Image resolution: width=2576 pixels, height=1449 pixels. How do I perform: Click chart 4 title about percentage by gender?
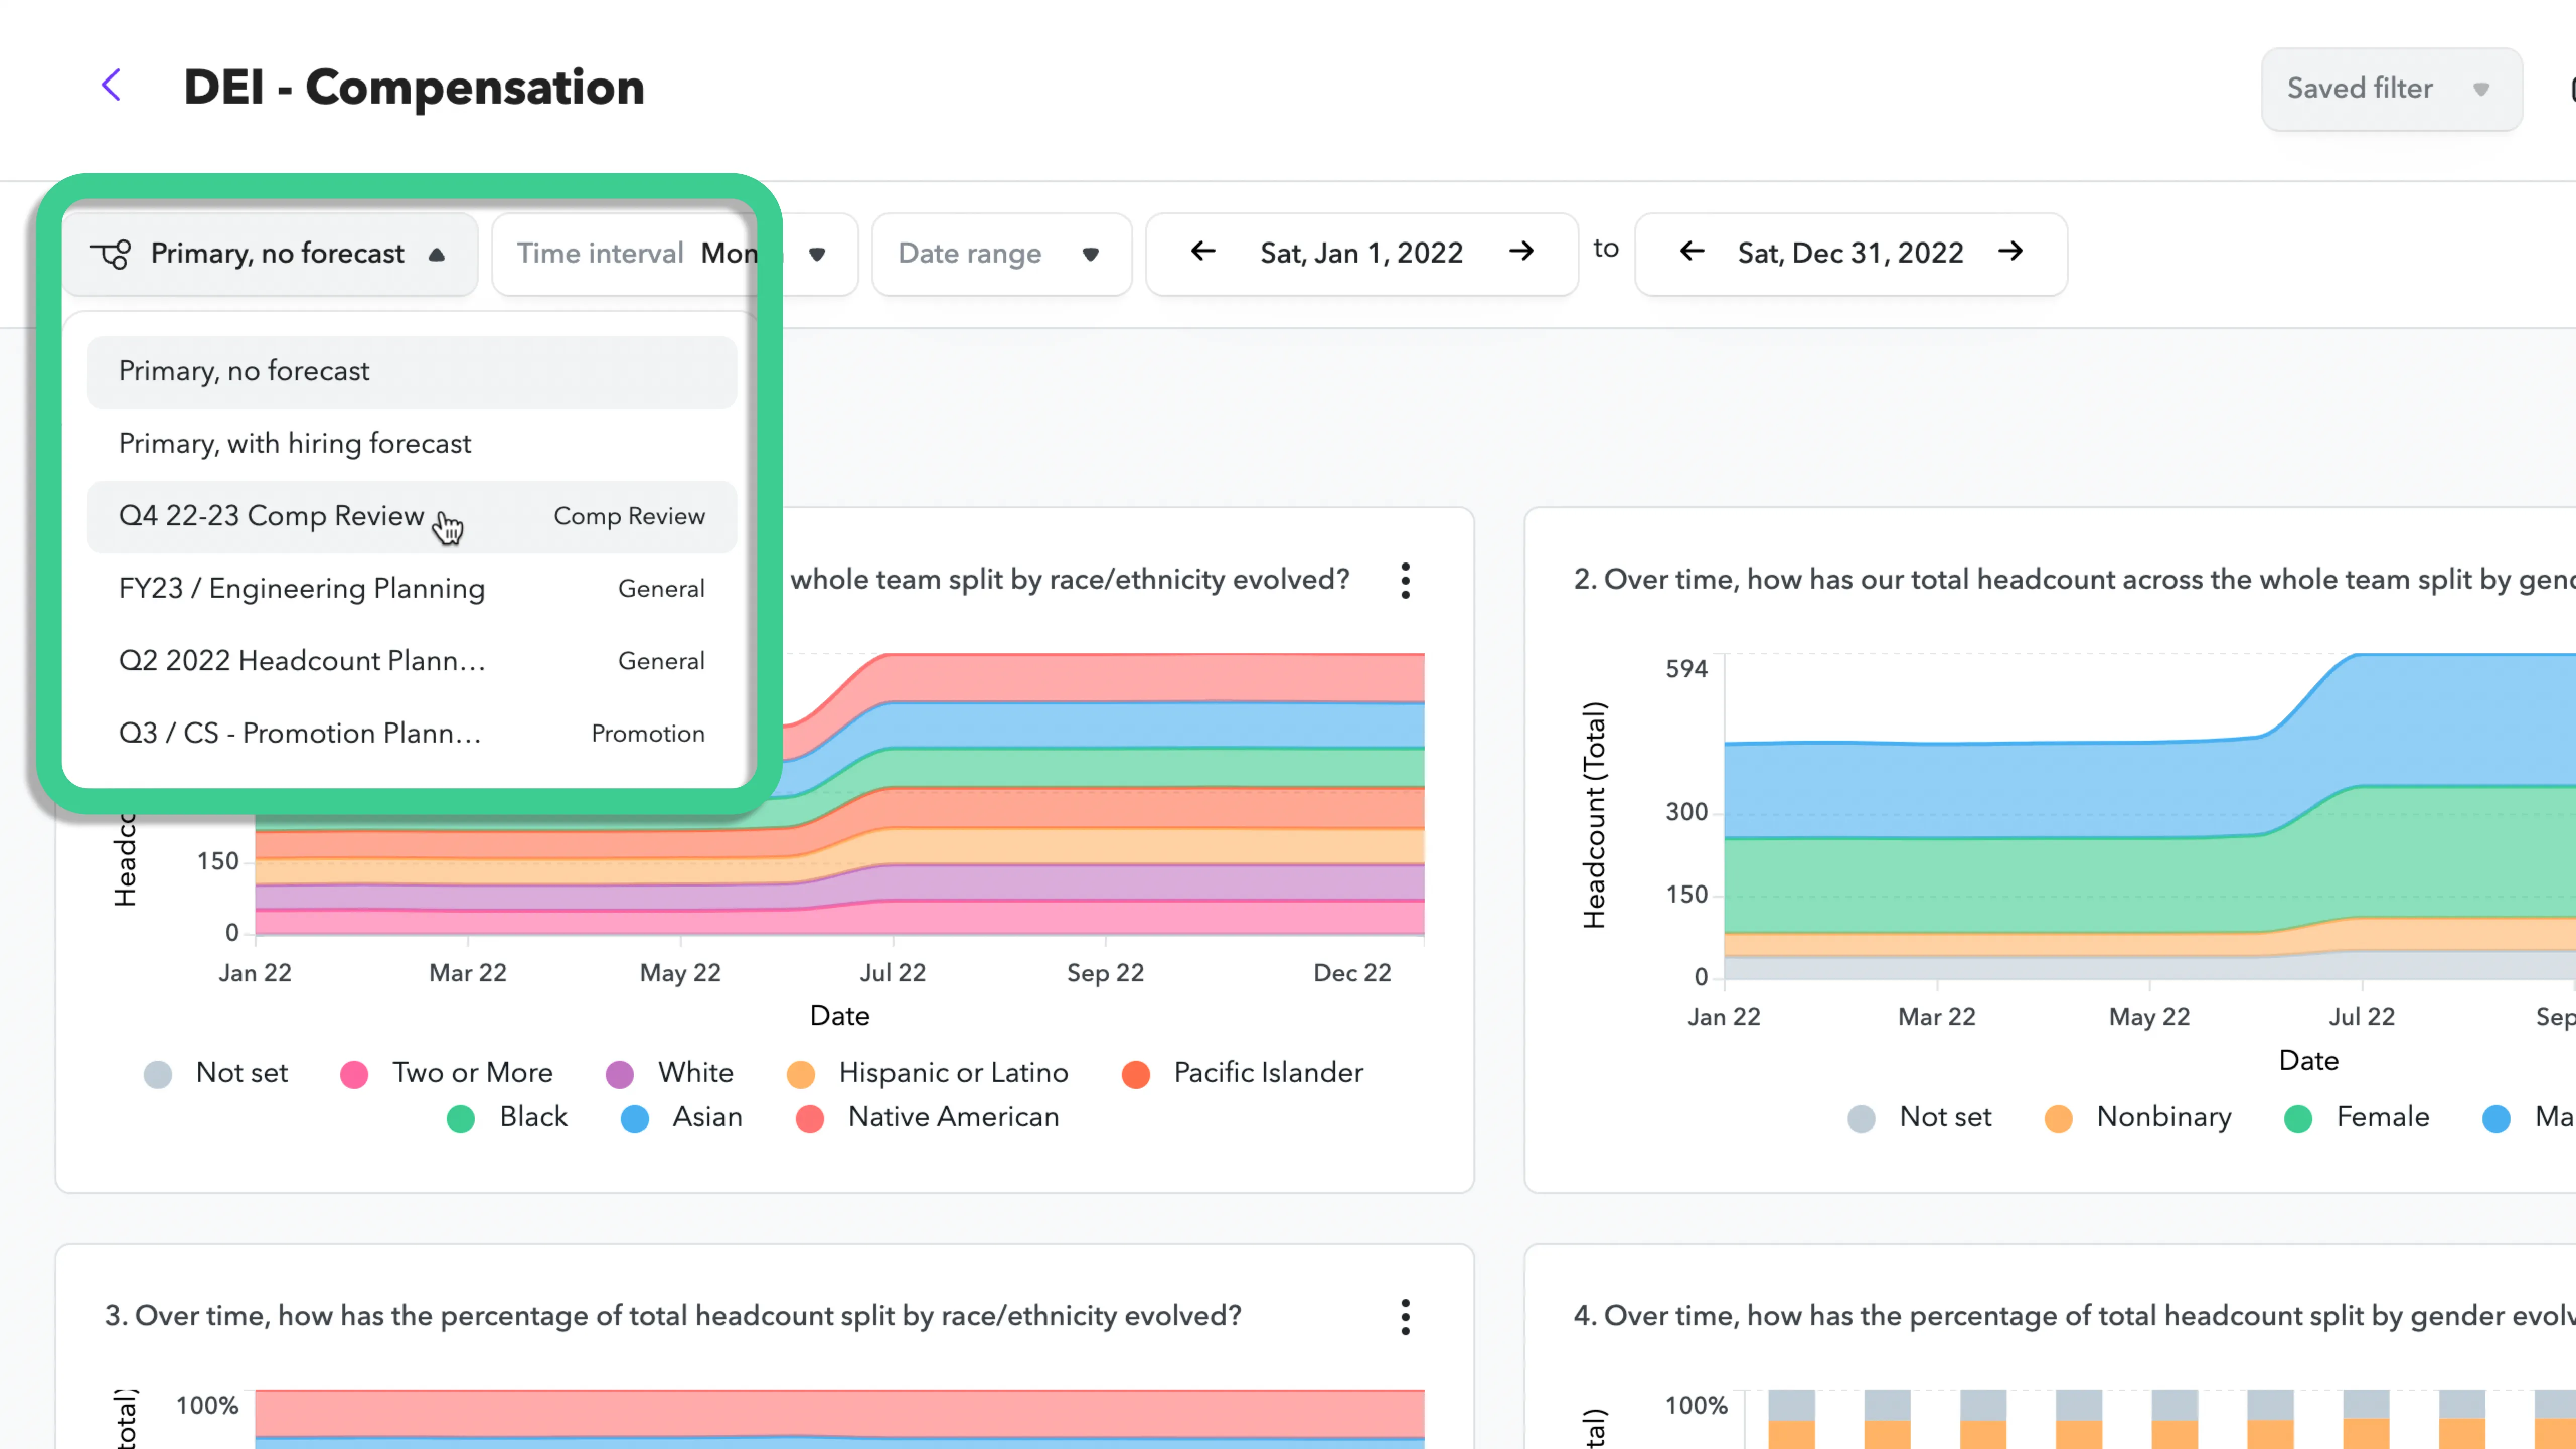coord(2074,1316)
